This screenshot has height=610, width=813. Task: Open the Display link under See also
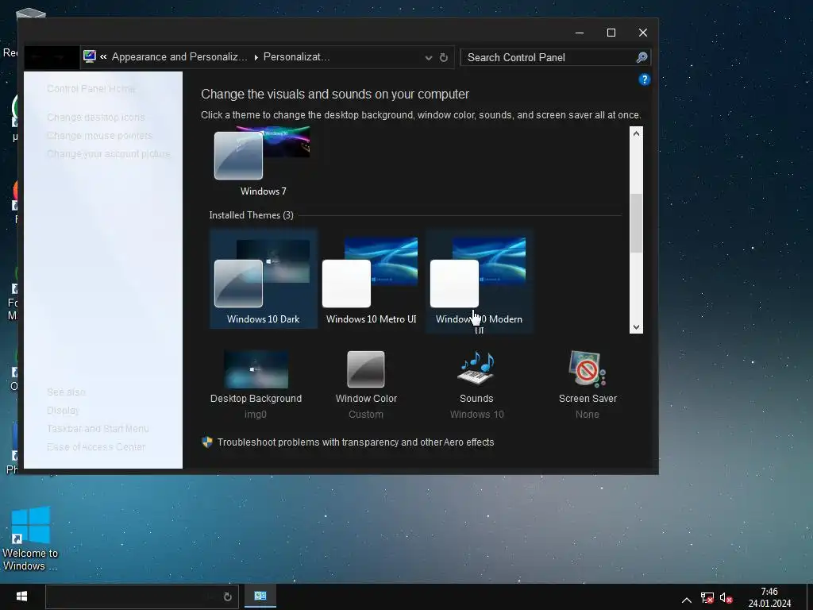(63, 411)
